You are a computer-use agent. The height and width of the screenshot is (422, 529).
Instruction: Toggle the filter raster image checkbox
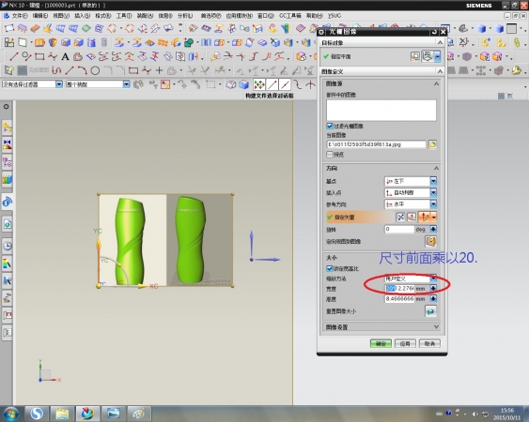pos(330,126)
